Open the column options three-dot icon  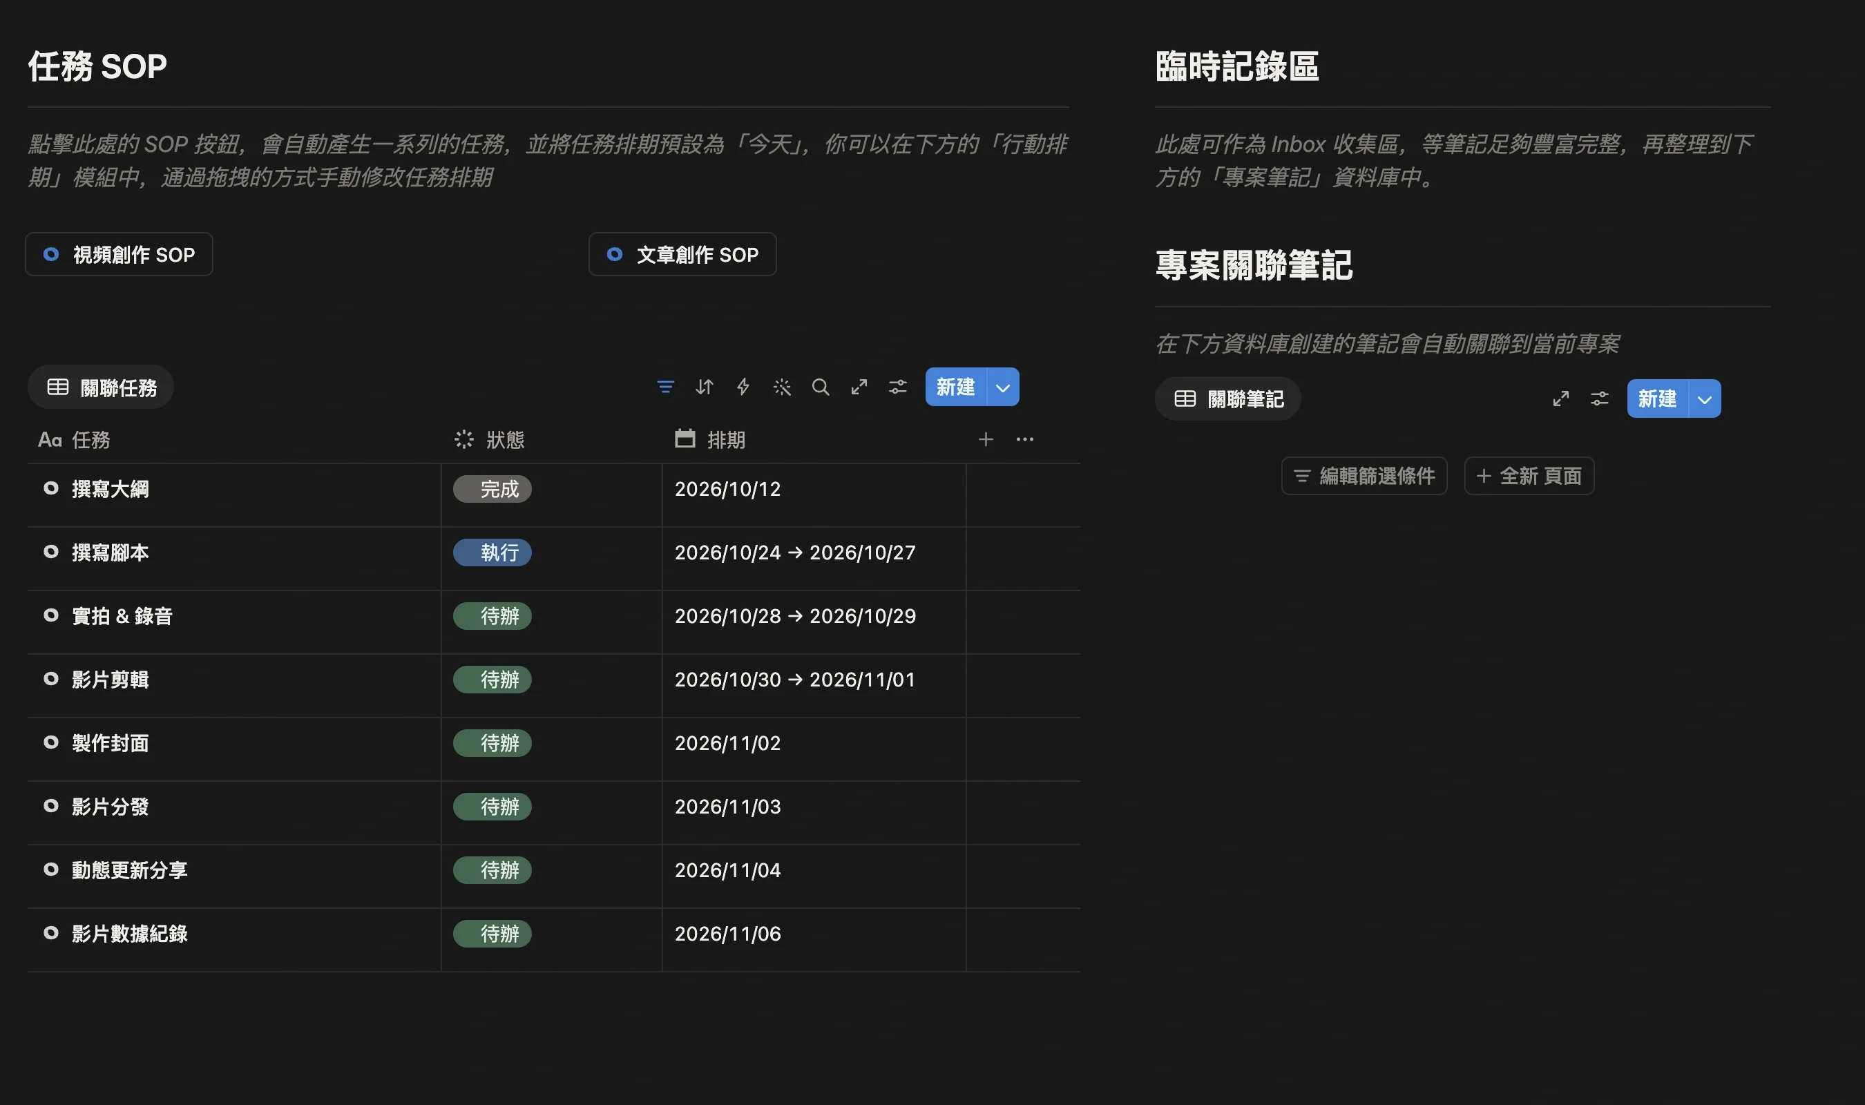1024,439
